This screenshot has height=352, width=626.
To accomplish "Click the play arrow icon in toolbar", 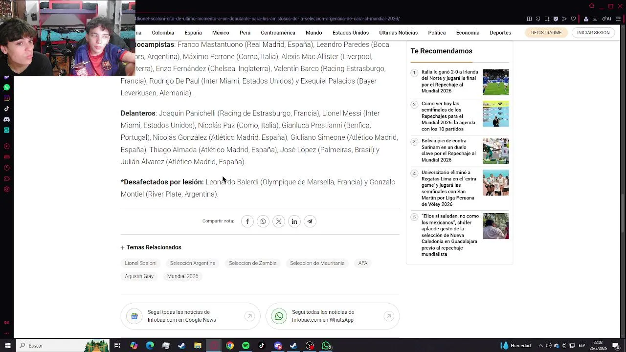I will [x=564, y=19].
